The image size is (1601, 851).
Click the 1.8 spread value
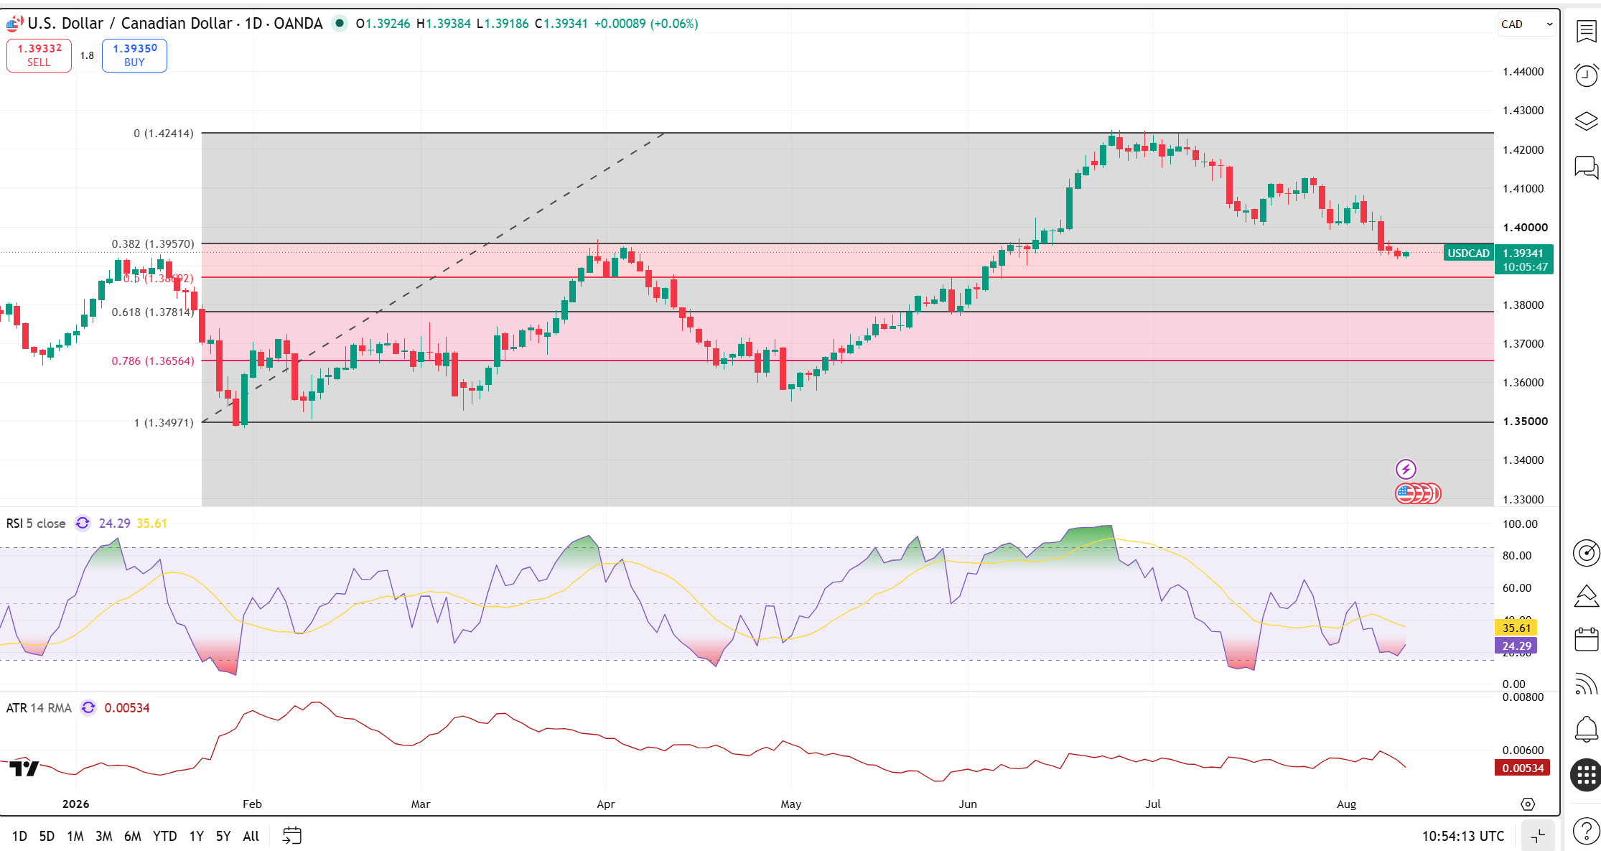(x=87, y=55)
